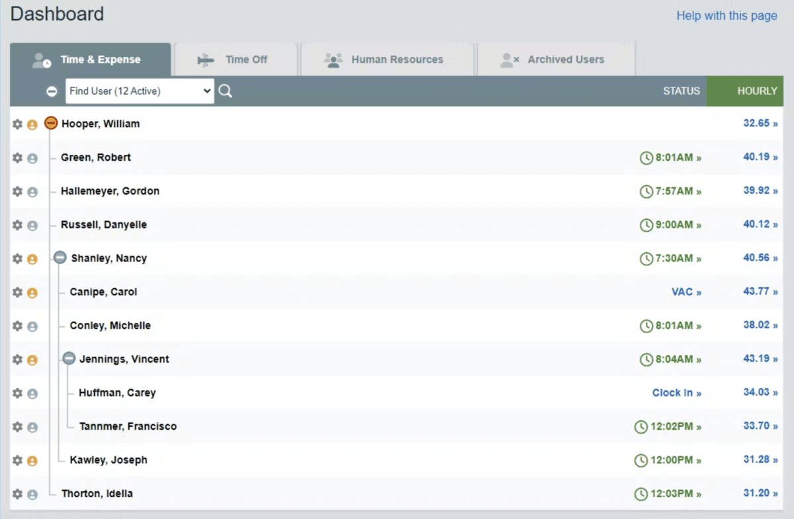
Task: Open hourly total 43.77 for Canipe
Action: [760, 291]
